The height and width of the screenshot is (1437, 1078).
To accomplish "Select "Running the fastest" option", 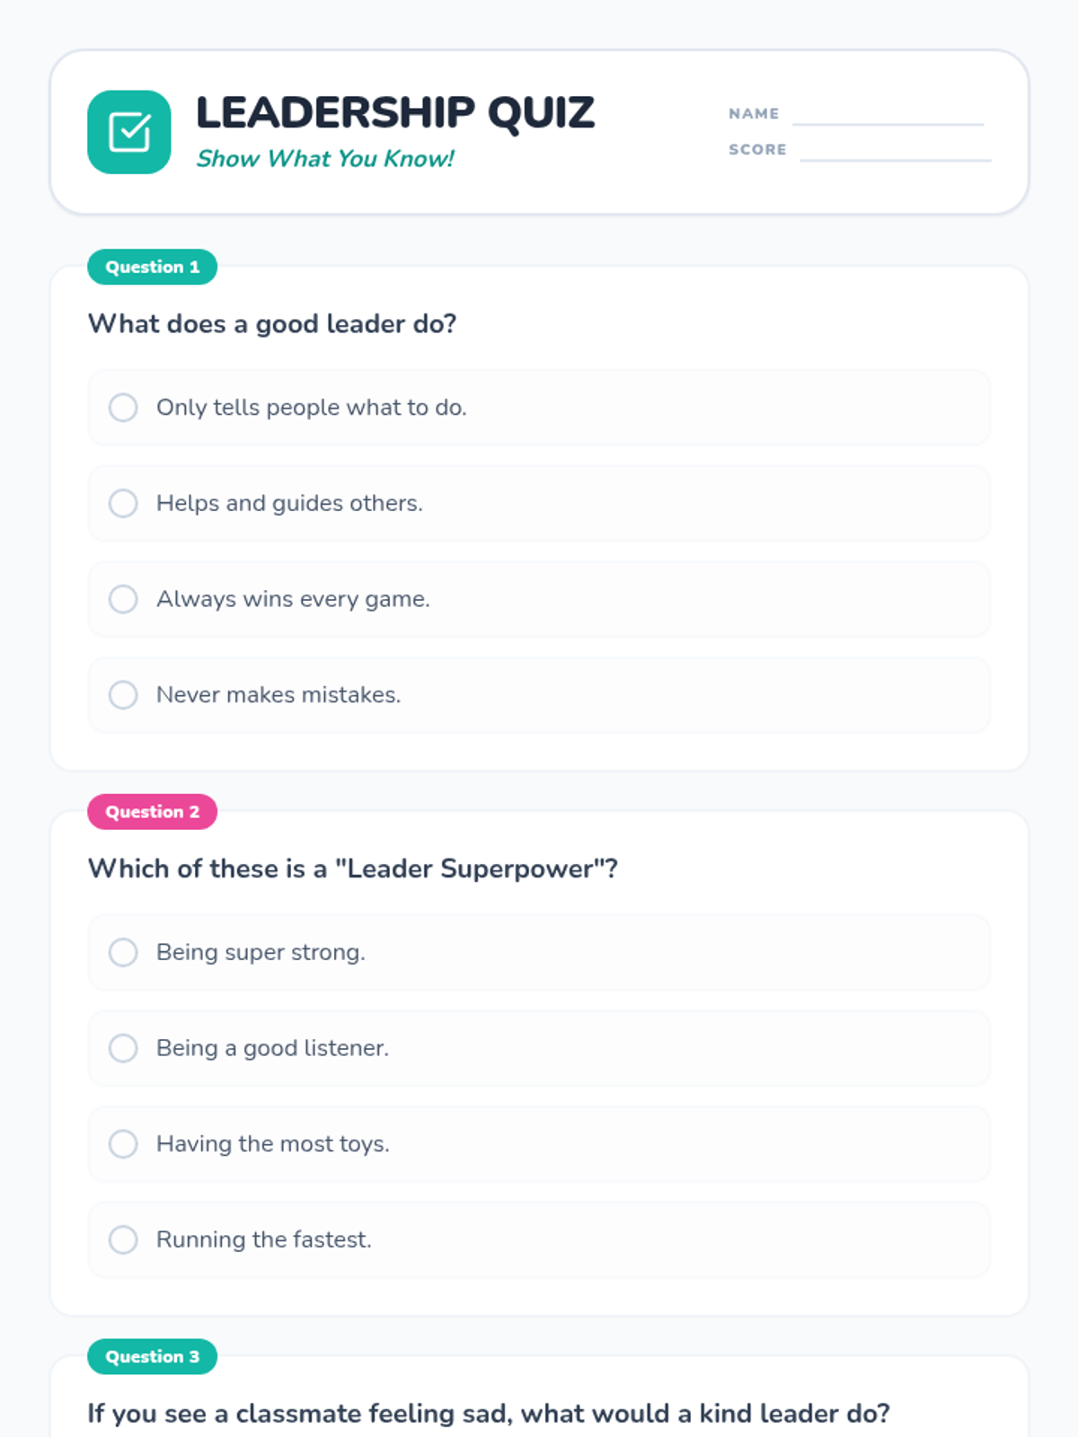I will [123, 1239].
